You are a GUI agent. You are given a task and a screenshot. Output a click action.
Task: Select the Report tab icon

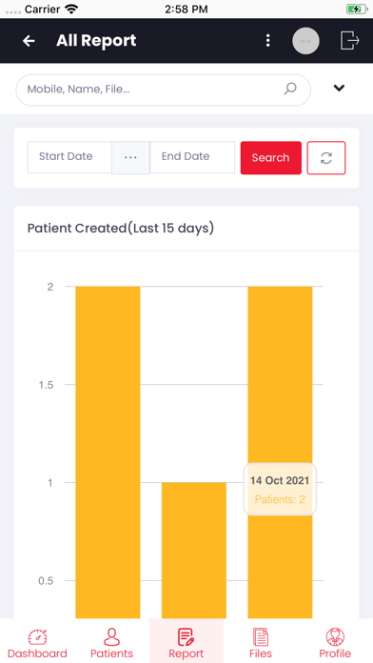186,637
